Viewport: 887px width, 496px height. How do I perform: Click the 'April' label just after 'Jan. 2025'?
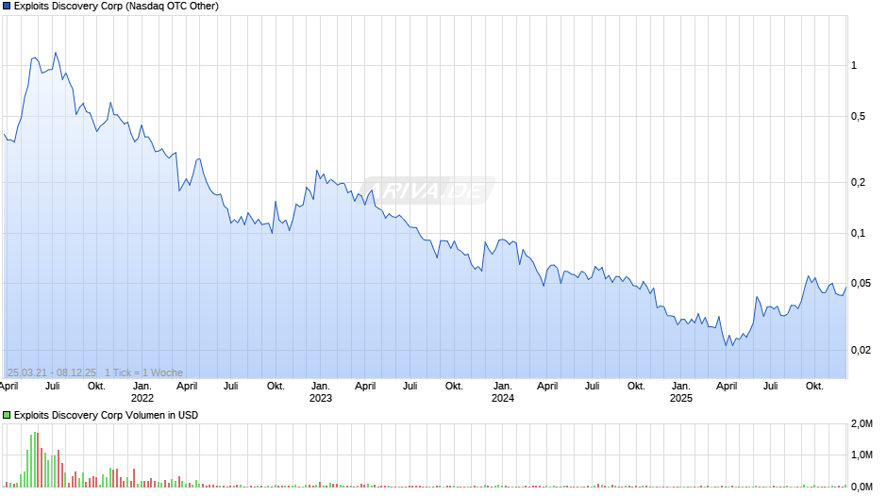coord(727,387)
